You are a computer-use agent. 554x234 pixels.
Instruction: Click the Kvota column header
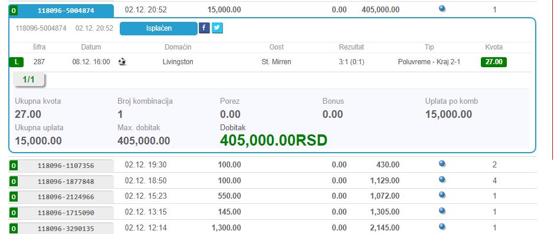(494, 47)
